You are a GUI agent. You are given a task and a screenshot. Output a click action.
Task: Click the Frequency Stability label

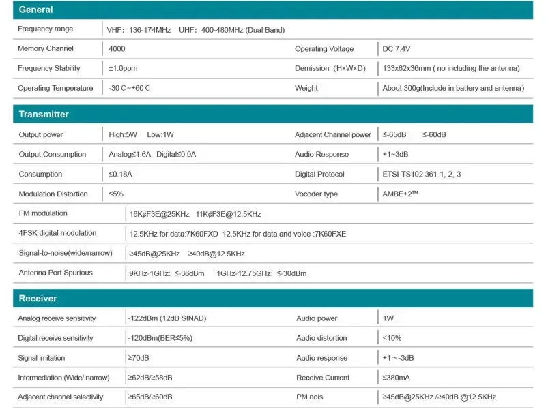tap(48, 68)
